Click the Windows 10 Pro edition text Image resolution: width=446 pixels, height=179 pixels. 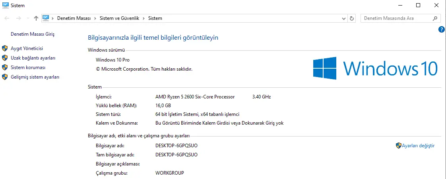pyautogui.click(x=112, y=60)
